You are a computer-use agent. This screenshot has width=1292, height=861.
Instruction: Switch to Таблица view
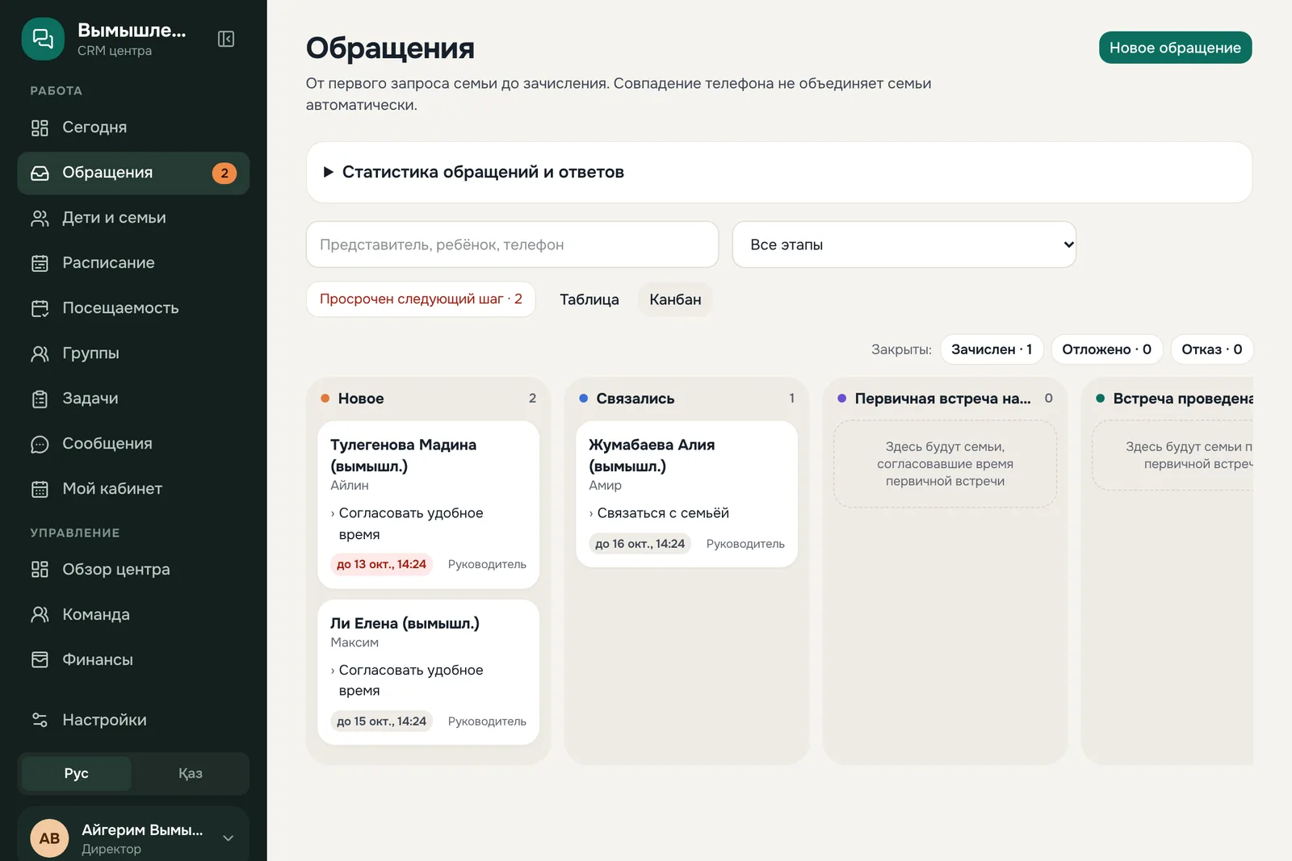tap(589, 299)
